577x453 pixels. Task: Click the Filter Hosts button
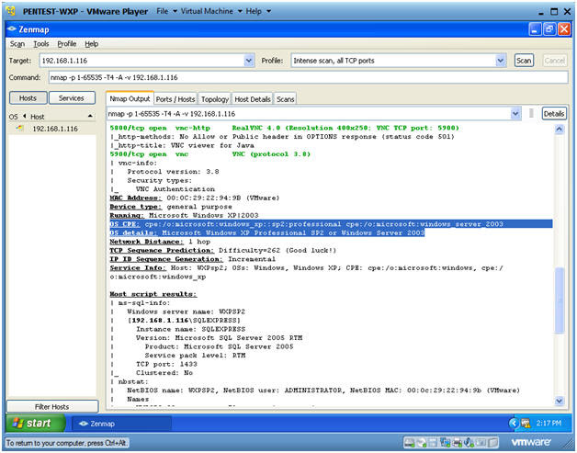tap(51, 406)
